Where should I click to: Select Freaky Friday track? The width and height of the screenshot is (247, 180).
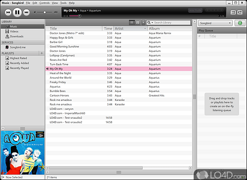click(119, 82)
